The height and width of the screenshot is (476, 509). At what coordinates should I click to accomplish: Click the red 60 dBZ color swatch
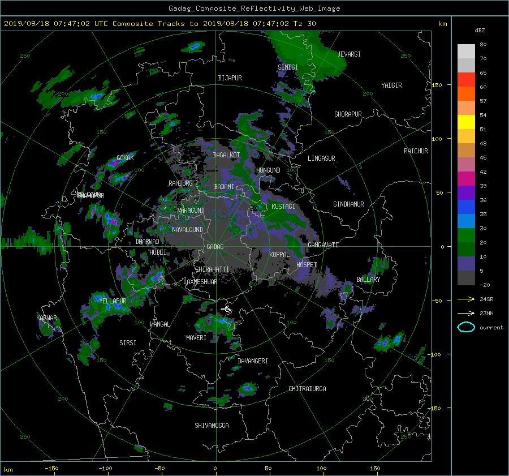coord(466,80)
